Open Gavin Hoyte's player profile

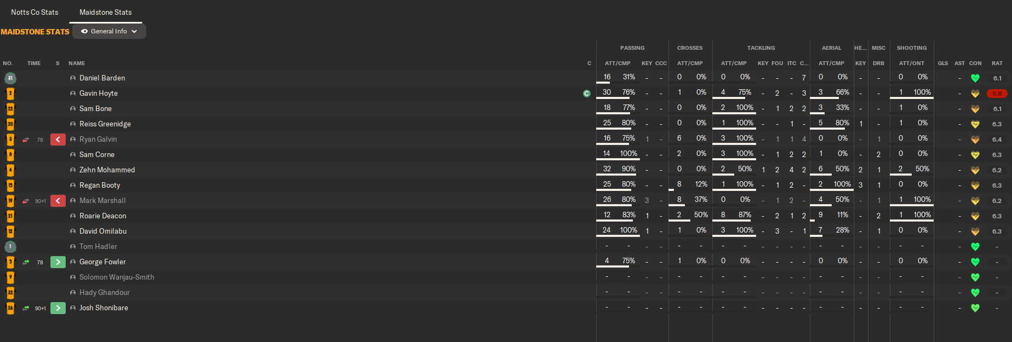click(x=99, y=94)
